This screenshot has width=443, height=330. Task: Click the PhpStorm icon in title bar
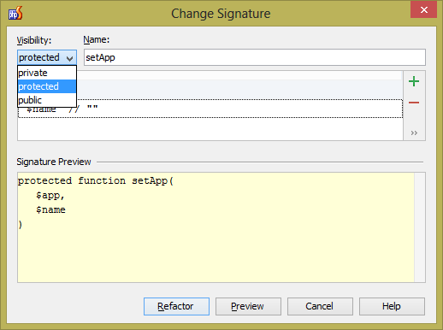click(15, 13)
